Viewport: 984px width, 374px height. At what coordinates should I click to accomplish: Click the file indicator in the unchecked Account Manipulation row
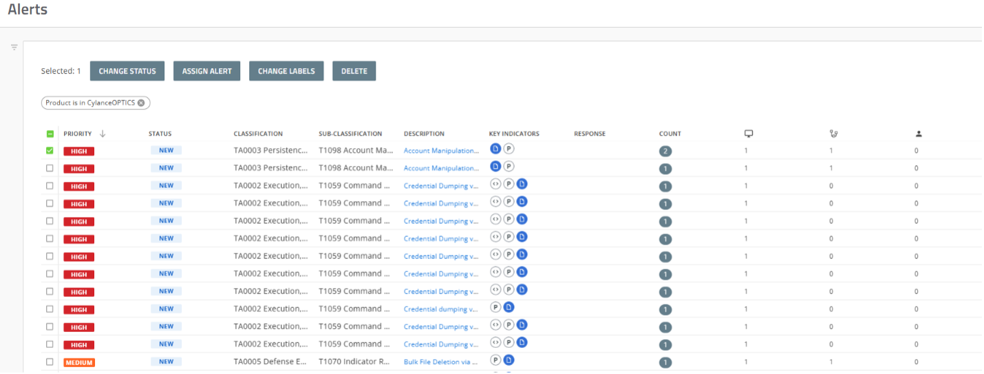click(495, 166)
